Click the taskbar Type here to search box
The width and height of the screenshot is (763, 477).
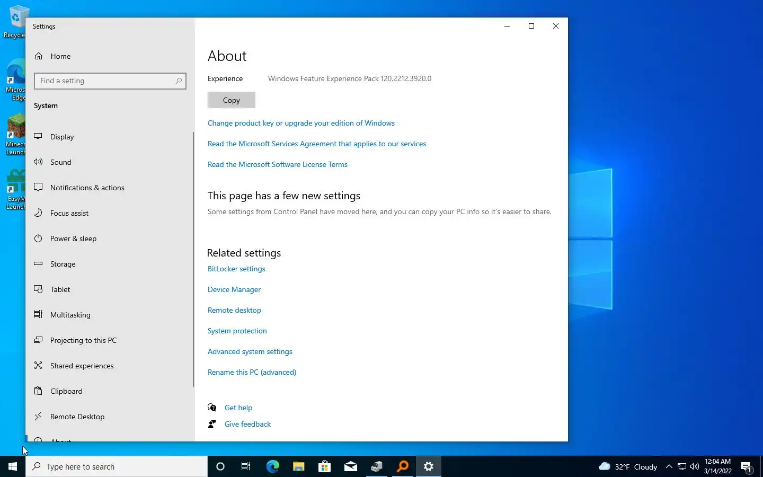(x=117, y=466)
